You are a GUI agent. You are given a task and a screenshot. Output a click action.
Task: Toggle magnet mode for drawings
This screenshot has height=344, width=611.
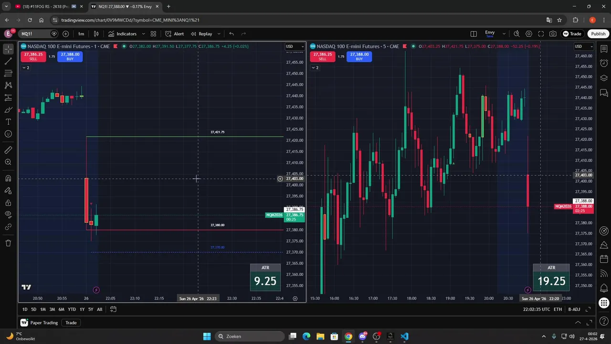point(8,178)
